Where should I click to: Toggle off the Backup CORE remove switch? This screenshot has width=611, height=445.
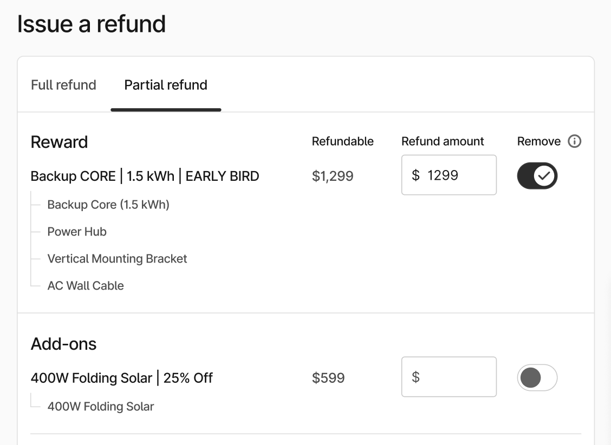(537, 175)
